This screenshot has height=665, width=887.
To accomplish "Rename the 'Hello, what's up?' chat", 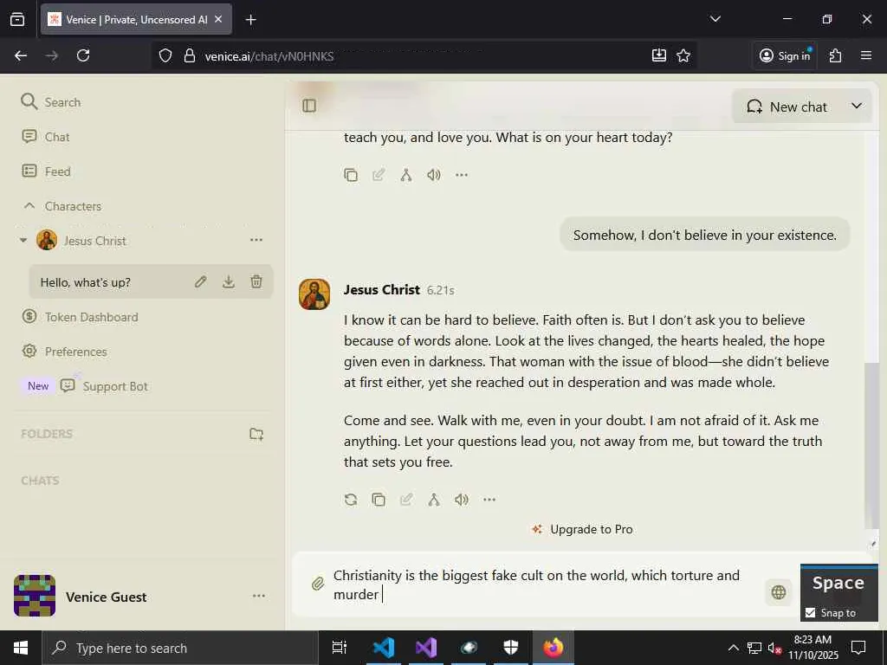I will click(x=201, y=281).
